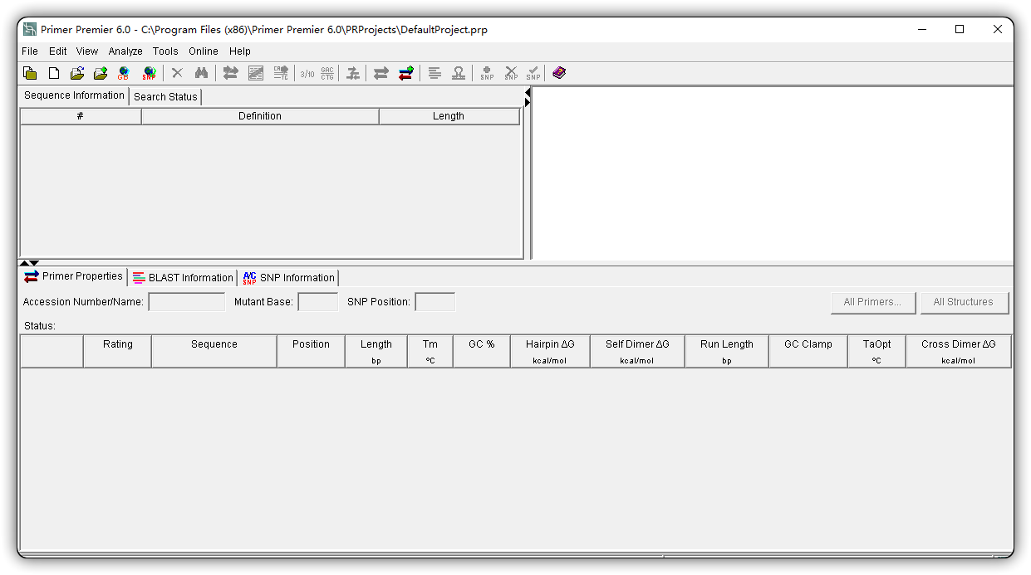Open the Help menu
Viewport: 1031px width, 575px height.
pyautogui.click(x=240, y=51)
